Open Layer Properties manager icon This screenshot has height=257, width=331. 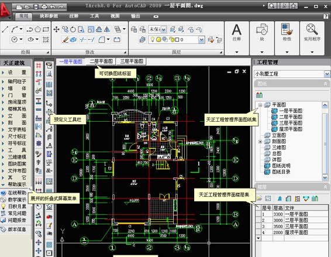(142, 40)
